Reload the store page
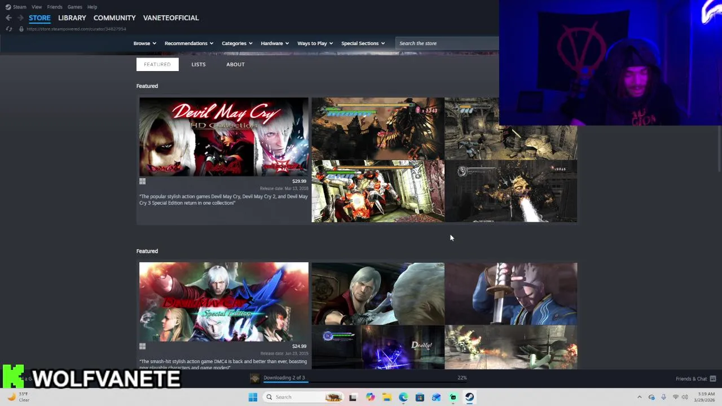The height and width of the screenshot is (406, 722). pos(9,29)
